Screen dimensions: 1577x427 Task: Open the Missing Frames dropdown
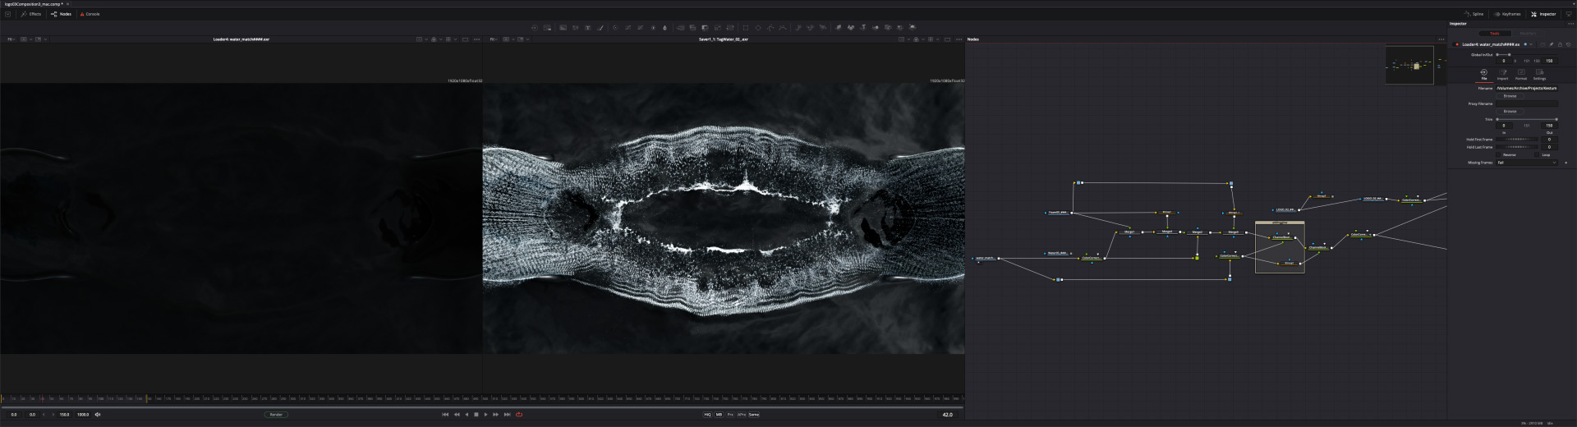pos(1527,162)
